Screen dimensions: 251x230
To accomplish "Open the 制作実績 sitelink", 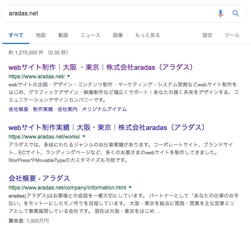I will (43, 109).
